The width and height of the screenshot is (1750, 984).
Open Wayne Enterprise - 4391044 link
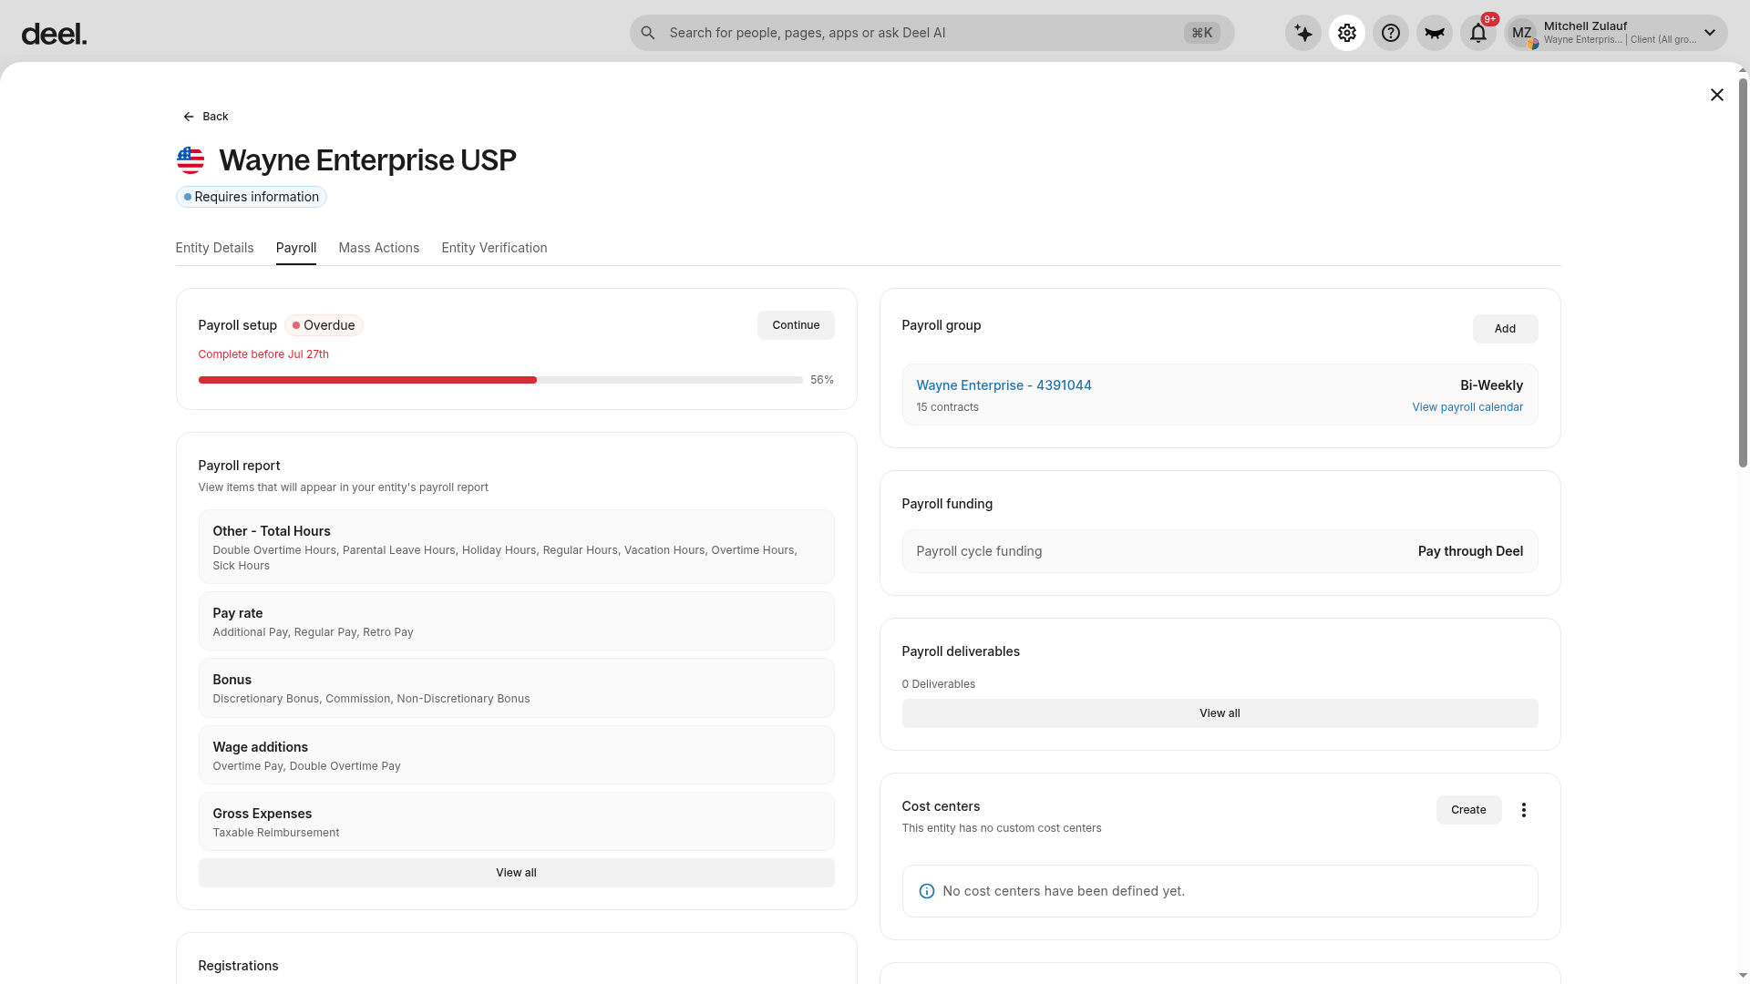point(1004,385)
